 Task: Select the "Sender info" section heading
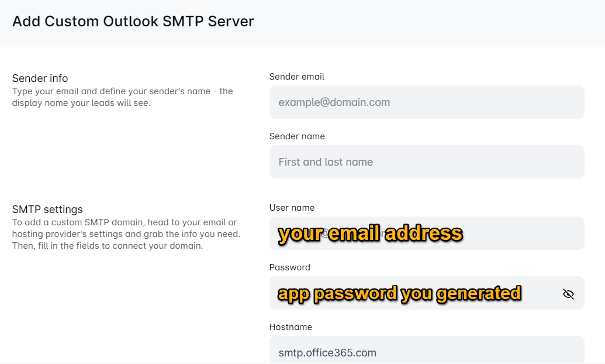(40, 78)
